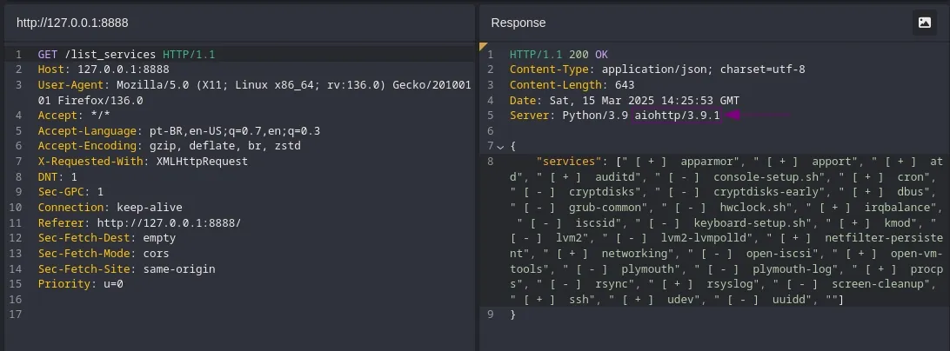Click the Sec-Fetch-Site: same-origin header

point(126,269)
